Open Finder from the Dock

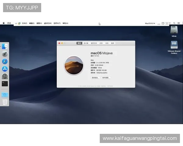[5, 47]
